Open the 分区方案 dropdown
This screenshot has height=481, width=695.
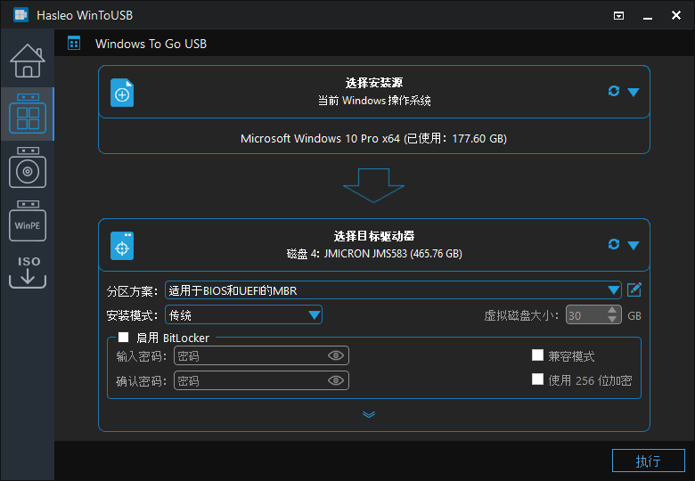[393, 290]
